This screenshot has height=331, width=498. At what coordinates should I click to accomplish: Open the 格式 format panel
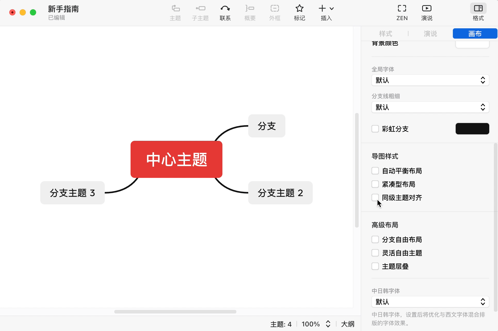point(478,12)
